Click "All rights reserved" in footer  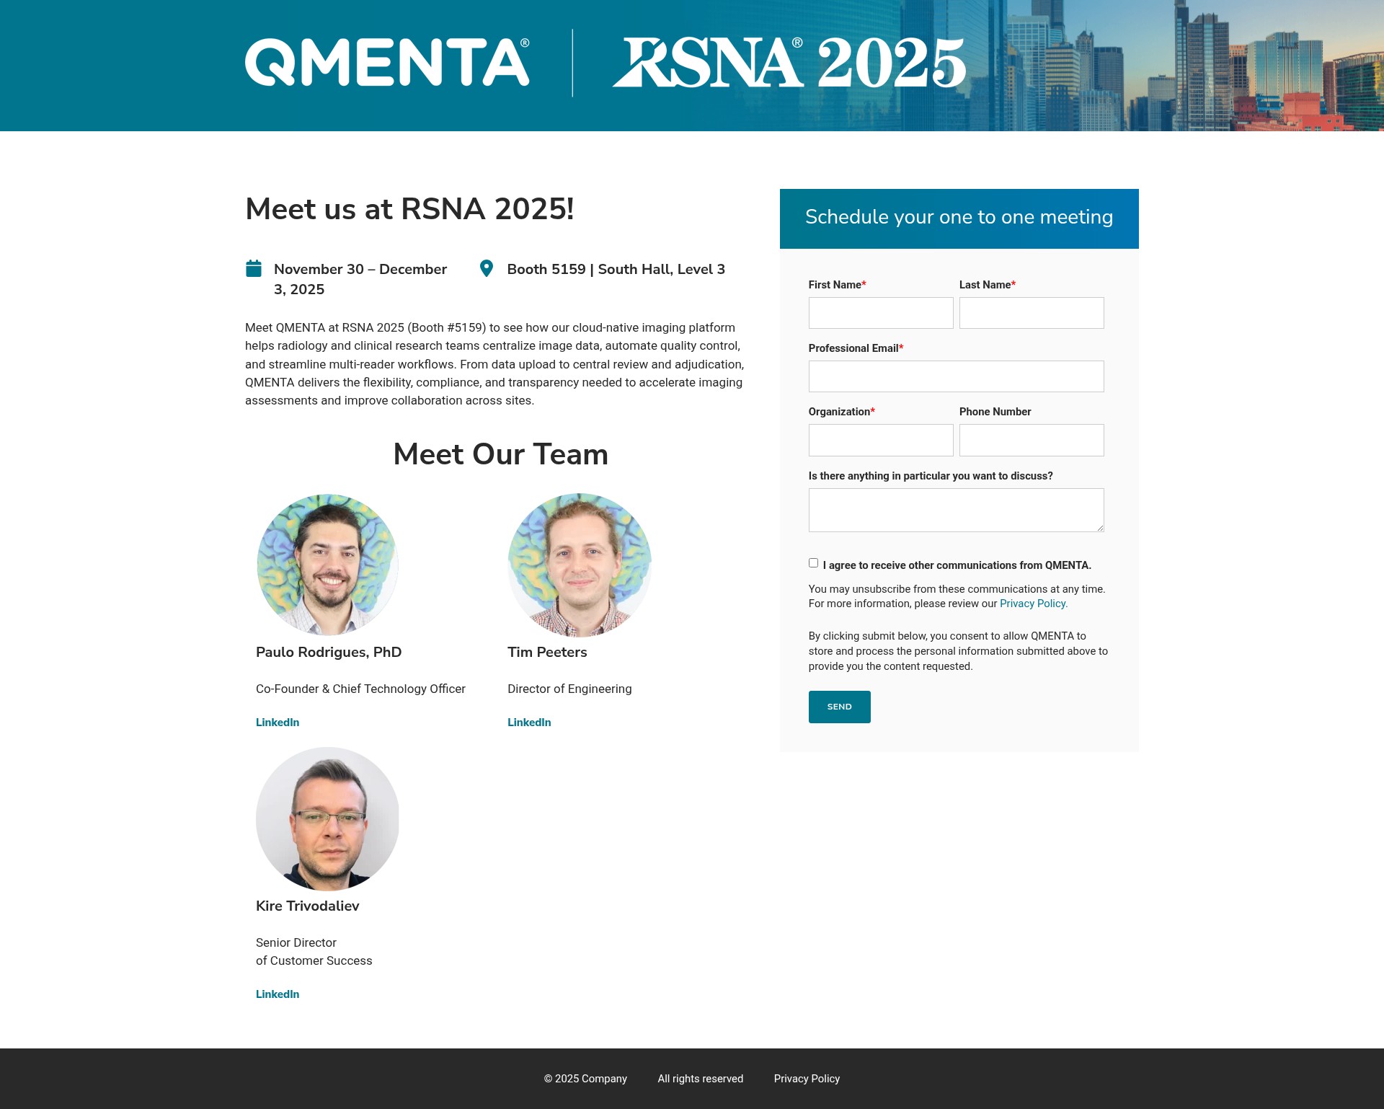point(700,1079)
